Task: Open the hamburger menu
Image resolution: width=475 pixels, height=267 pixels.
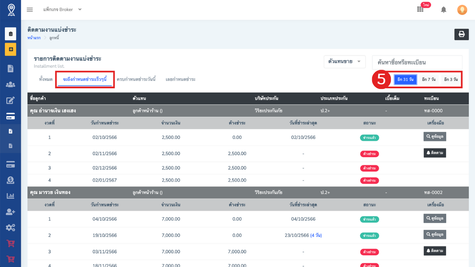Action: coord(30,10)
